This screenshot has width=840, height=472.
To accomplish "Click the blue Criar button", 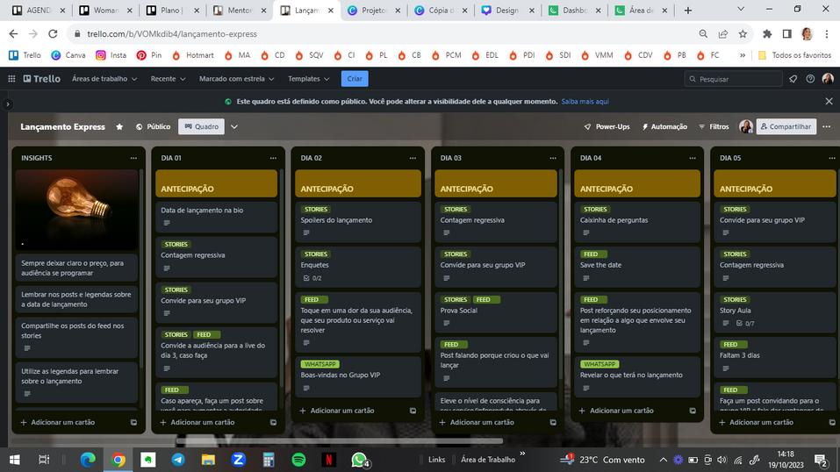I will tap(355, 79).
